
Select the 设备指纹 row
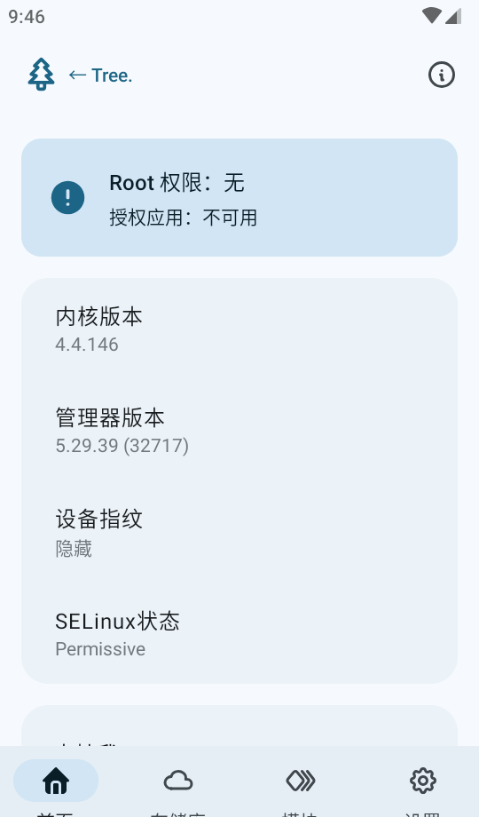[239, 533]
